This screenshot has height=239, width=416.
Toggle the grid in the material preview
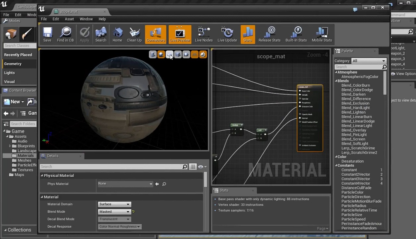pos(194,55)
